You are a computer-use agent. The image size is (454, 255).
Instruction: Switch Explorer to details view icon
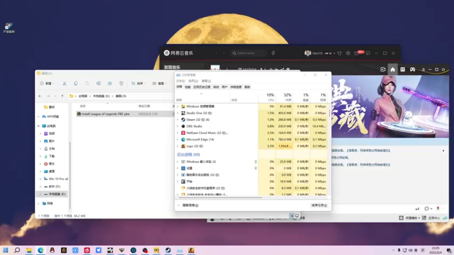pyautogui.click(x=292, y=216)
